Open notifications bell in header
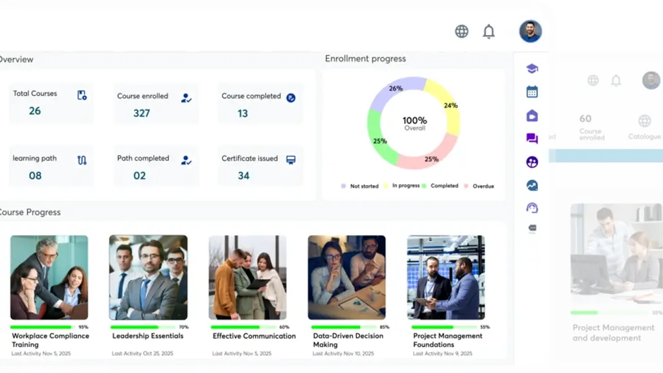663x373 pixels. (x=489, y=31)
